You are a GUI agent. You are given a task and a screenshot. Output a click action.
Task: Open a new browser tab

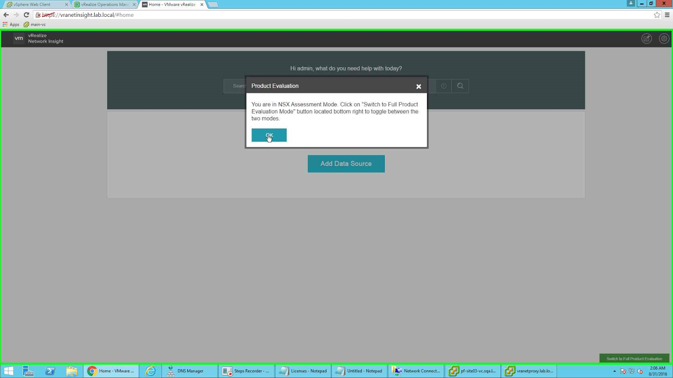pyautogui.click(x=213, y=5)
